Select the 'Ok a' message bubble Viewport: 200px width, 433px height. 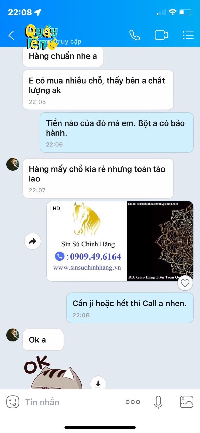pos(43,340)
